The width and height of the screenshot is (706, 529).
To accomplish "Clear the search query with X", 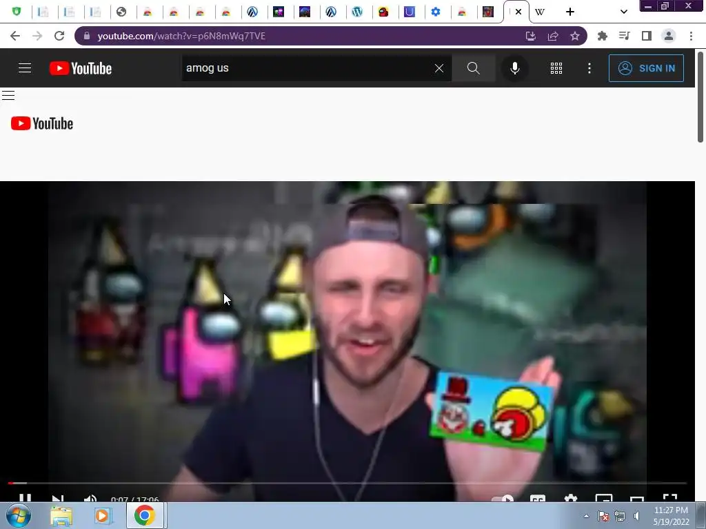I will click(439, 68).
